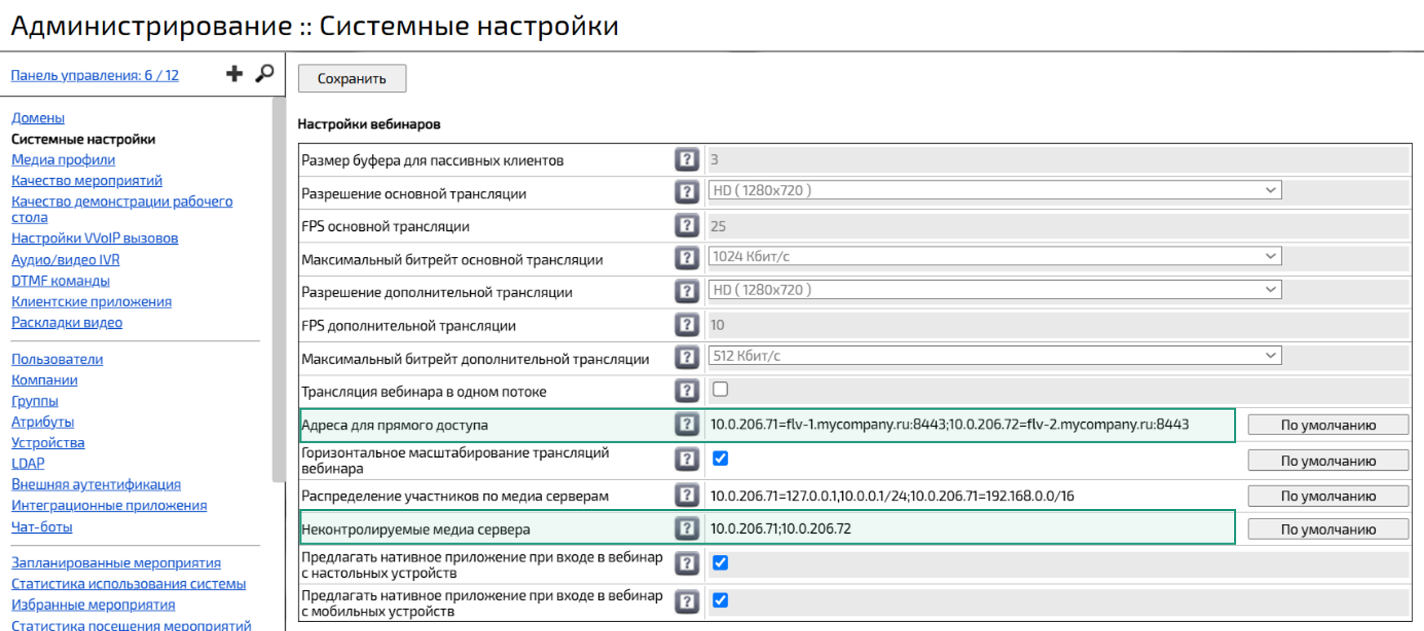Show help icon for FPS основной трансляции
Image resolution: width=1424 pixels, height=631 pixels.
[x=686, y=226]
